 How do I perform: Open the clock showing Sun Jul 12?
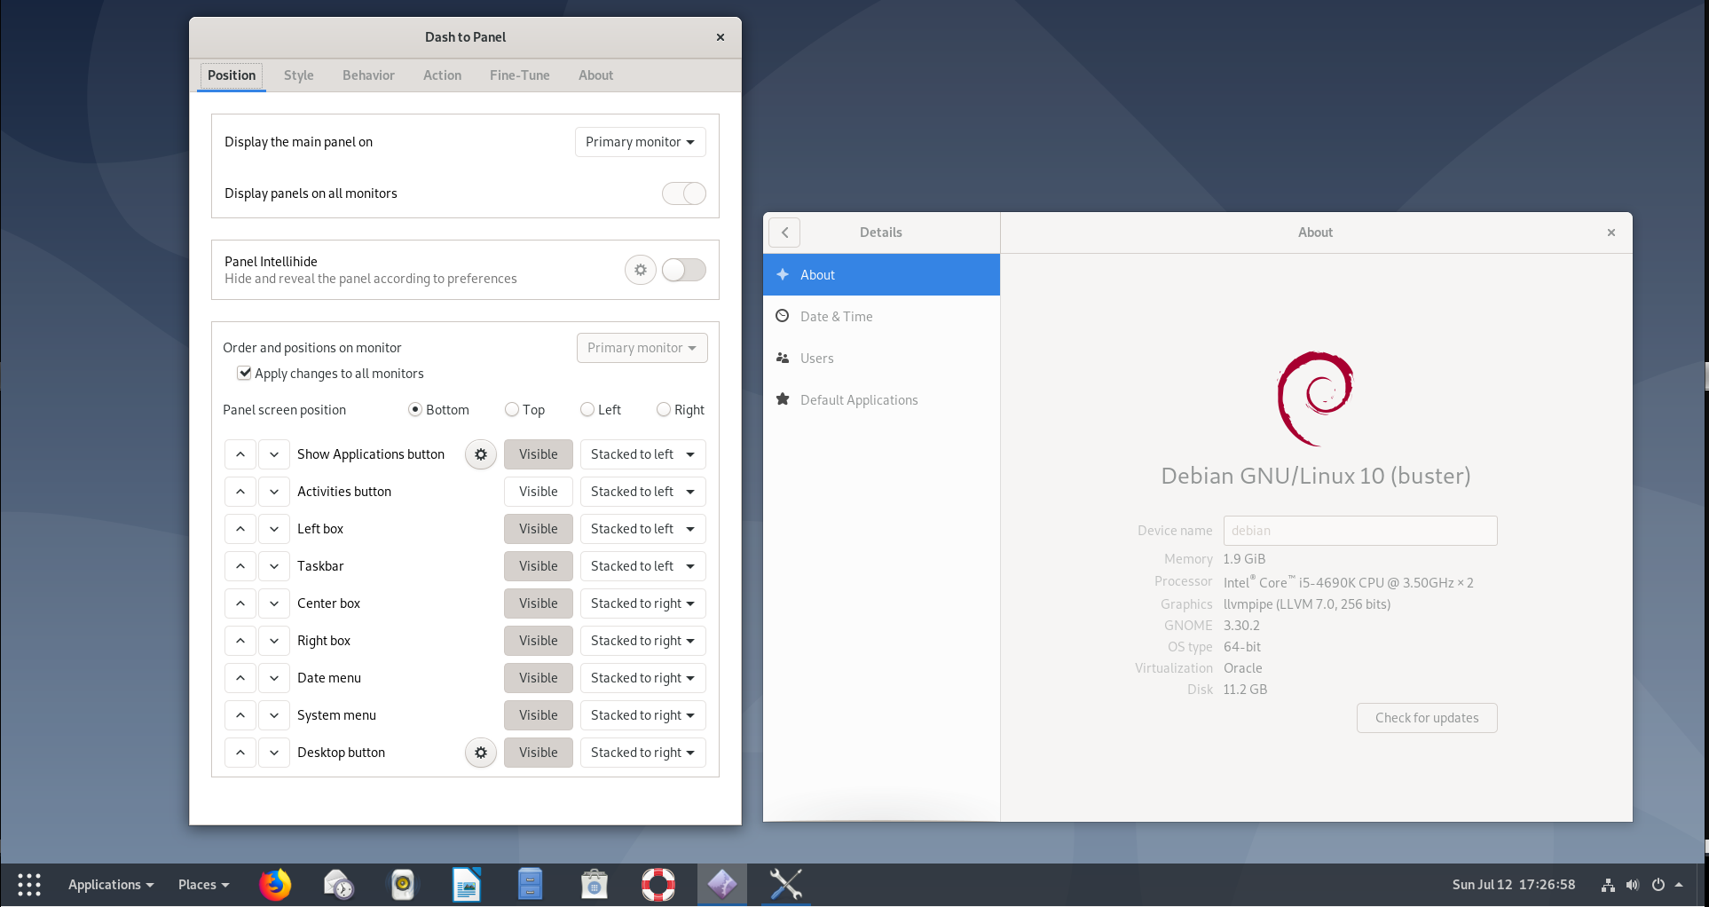[x=1514, y=885]
